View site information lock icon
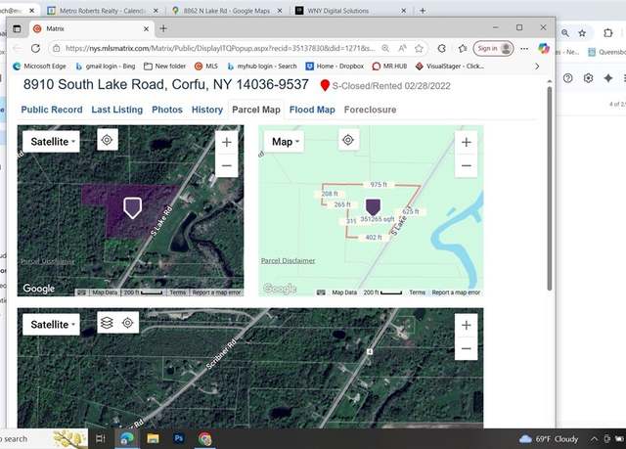This screenshot has height=449, width=626. [x=57, y=48]
